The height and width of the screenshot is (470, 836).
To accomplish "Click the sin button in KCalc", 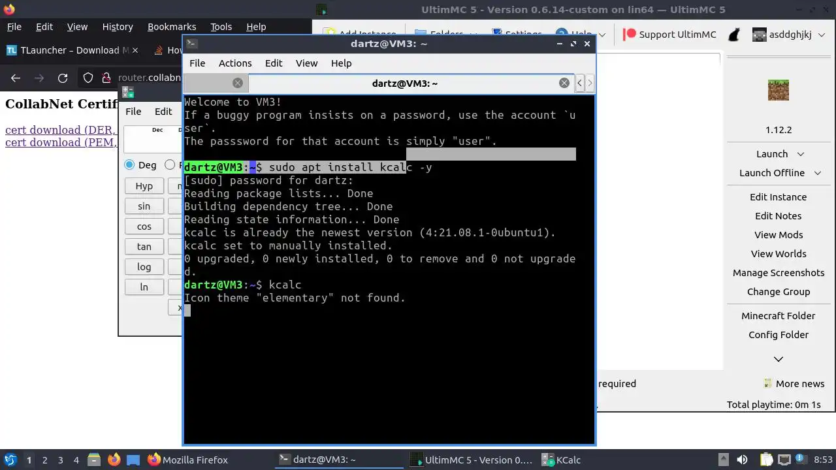I will [x=144, y=206].
